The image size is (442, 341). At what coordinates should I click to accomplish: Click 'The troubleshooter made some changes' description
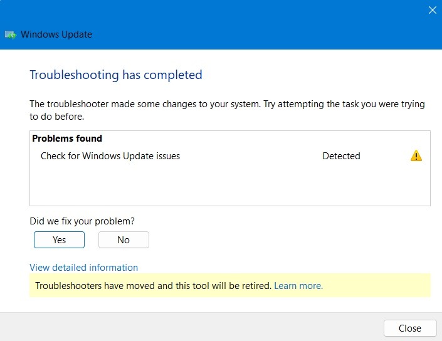coord(227,110)
